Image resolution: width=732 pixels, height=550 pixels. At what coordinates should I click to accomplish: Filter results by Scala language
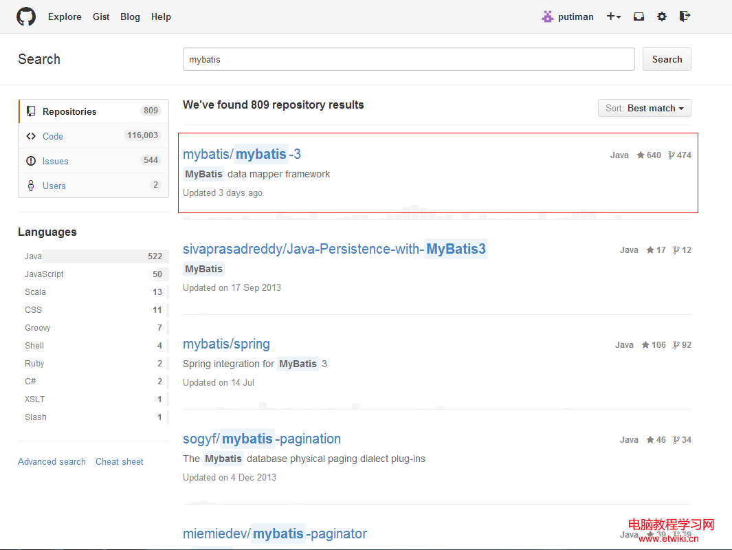(93, 291)
